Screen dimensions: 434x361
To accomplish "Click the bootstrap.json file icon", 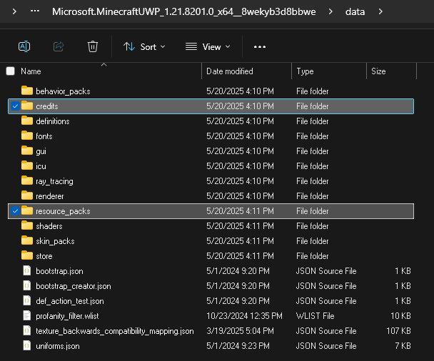I will (27, 271).
